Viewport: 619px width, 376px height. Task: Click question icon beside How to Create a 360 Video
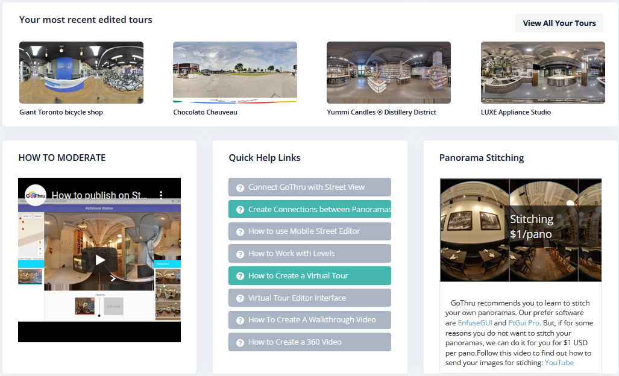pyautogui.click(x=240, y=343)
